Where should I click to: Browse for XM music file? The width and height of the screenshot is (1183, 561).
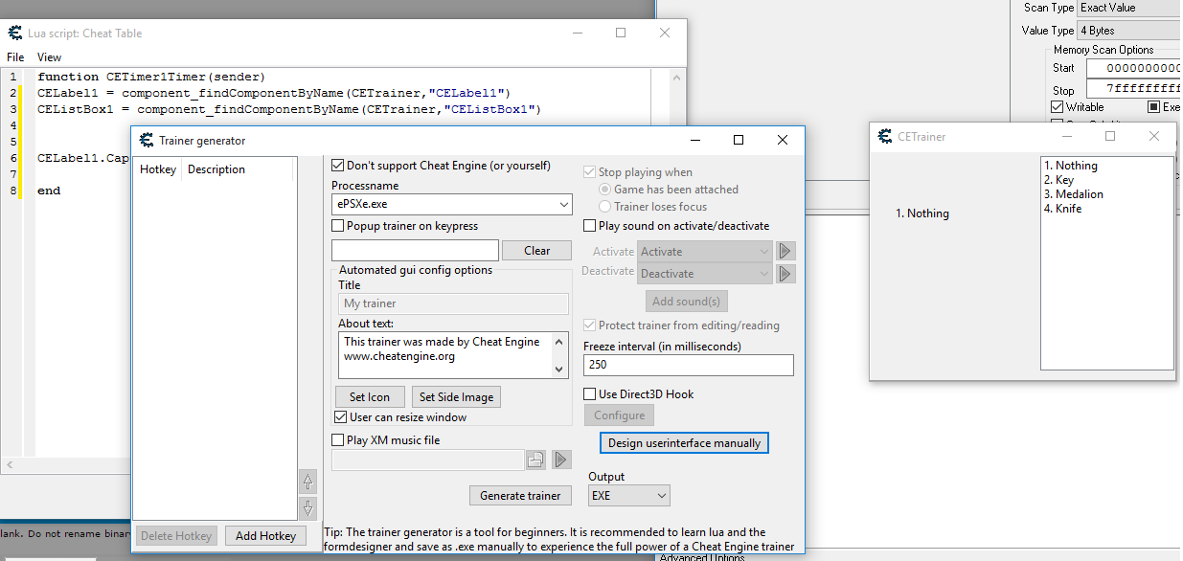point(535,460)
